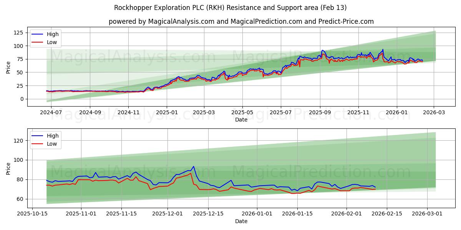
Task: Click the 2025-11 tick label on top chart
Action: [x=358, y=113]
